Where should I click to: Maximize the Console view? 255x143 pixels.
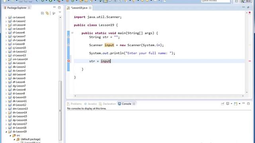pyautogui.click(x=248, y=104)
